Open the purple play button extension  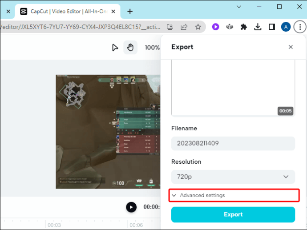(215, 27)
